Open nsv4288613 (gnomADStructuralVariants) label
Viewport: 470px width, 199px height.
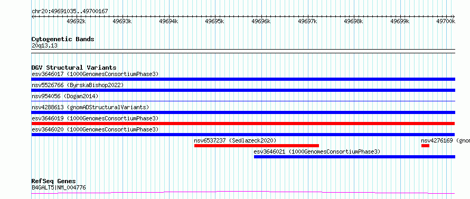[90, 107]
